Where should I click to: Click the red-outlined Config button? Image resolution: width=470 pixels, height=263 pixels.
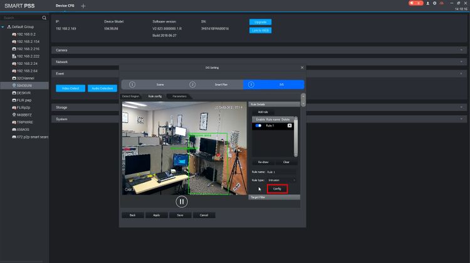tap(277, 188)
